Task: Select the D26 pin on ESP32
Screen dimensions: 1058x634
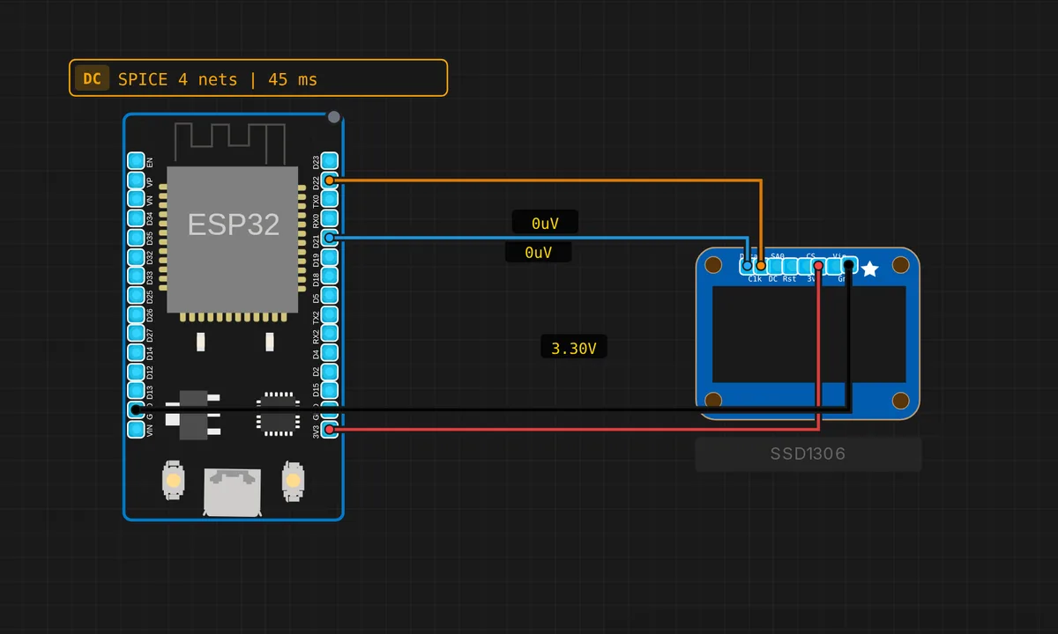Action: [x=136, y=314]
